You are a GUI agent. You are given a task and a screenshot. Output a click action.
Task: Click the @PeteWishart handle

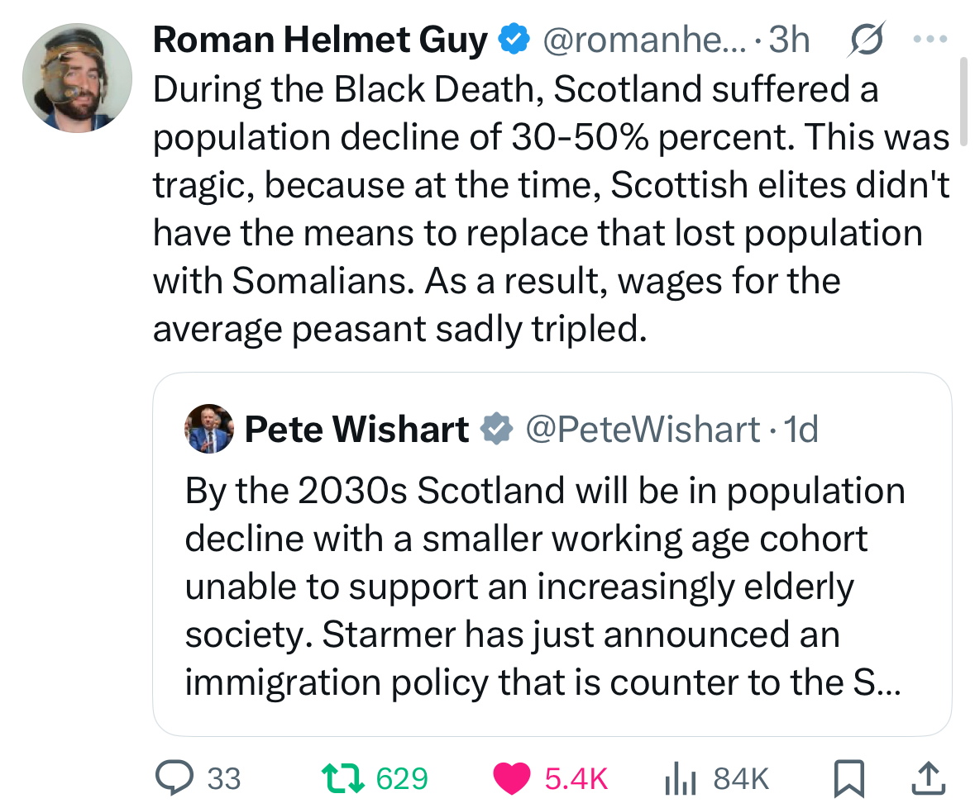(x=642, y=429)
